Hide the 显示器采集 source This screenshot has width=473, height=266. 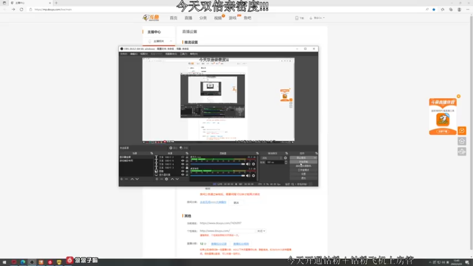[x=183, y=174]
